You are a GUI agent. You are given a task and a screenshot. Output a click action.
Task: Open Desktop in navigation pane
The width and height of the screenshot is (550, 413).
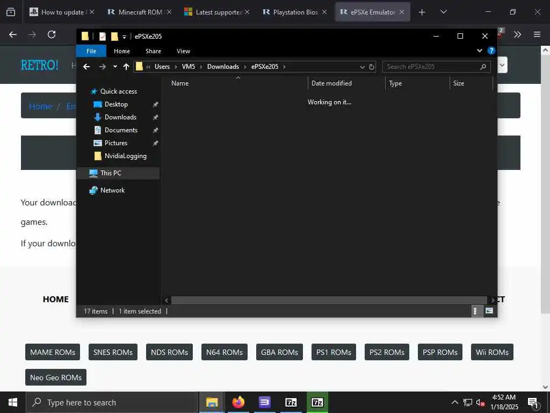coord(116,104)
